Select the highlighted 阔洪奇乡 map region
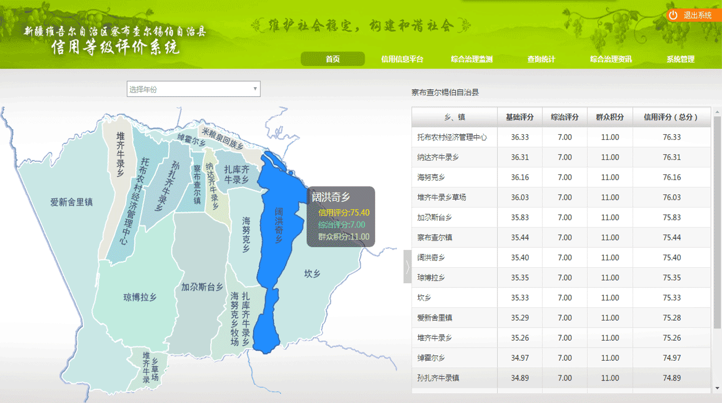Screen dimensions: 722x403 pos(279,224)
